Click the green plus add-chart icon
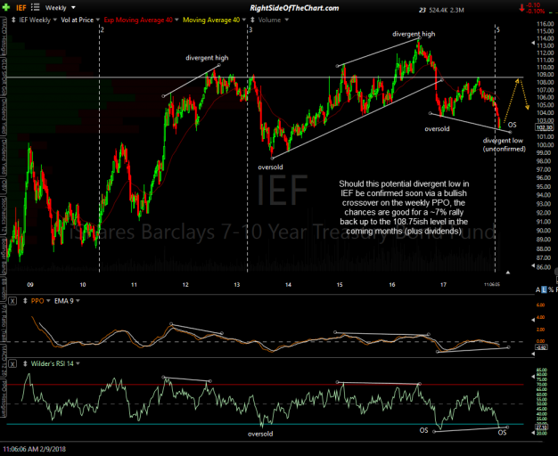The height and width of the screenshot is (456, 558). click(5, 7)
